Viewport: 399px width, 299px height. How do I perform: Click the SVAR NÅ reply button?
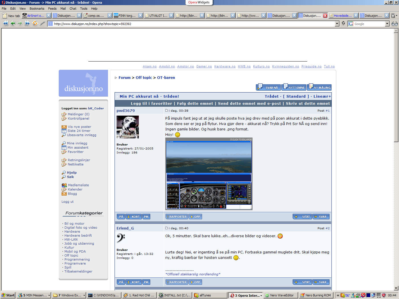pyautogui.click(x=268, y=87)
